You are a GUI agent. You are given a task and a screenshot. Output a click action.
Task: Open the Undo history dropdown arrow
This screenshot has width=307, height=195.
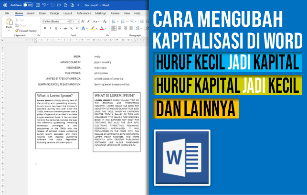coord(48,5)
